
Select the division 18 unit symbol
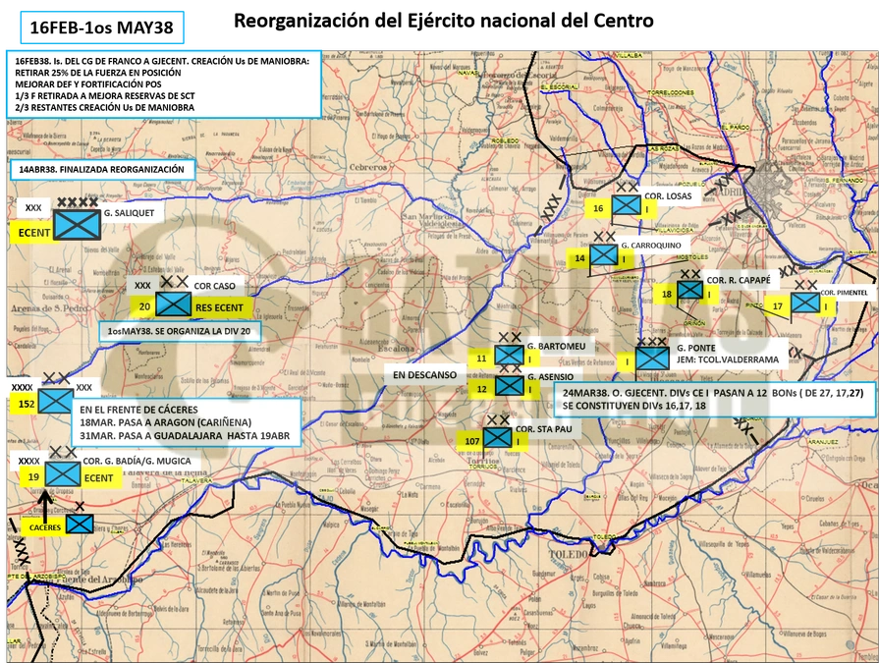[x=689, y=291]
